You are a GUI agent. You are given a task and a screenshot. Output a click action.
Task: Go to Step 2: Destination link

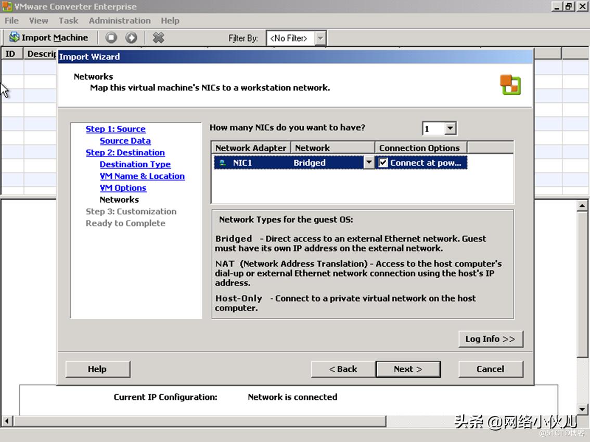[x=125, y=152]
